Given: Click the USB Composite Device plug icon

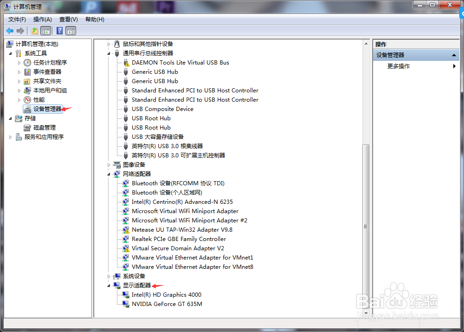Looking at the screenshot, I should (126, 109).
